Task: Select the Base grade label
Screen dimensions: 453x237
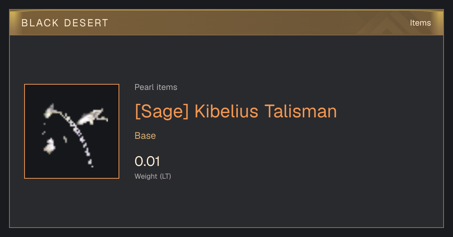Action: click(145, 136)
